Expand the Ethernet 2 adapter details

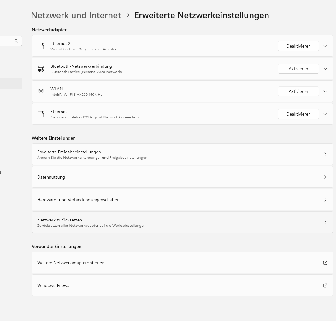coord(325,46)
